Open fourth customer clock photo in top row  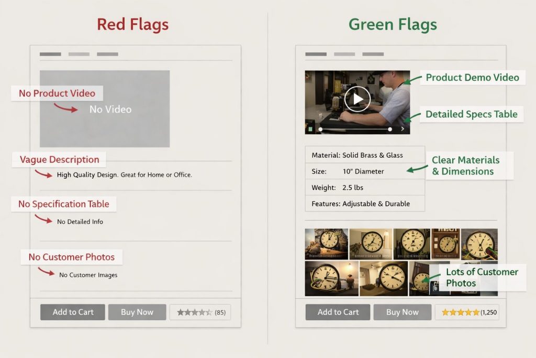tap(446, 244)
